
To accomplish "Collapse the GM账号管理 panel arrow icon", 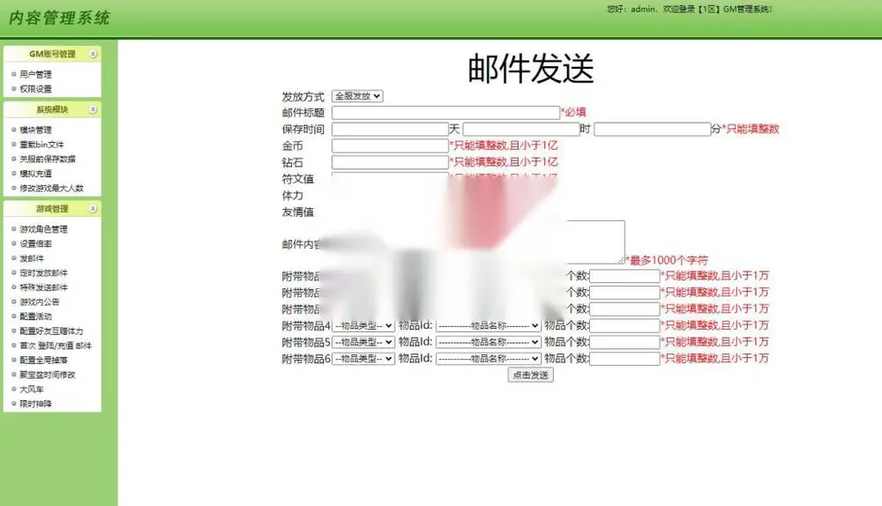I will 93,54.
